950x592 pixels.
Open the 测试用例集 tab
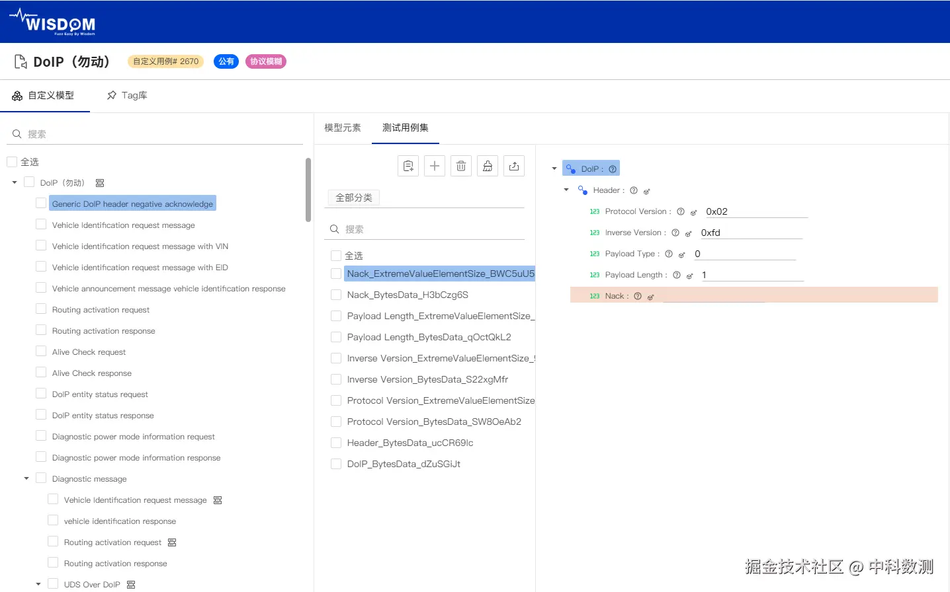pyautogui.click(x=406, y=128)
